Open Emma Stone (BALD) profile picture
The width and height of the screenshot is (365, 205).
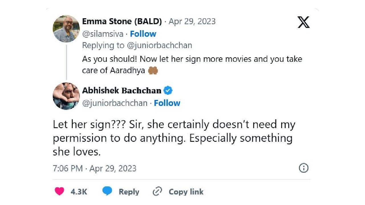[66, 29]
